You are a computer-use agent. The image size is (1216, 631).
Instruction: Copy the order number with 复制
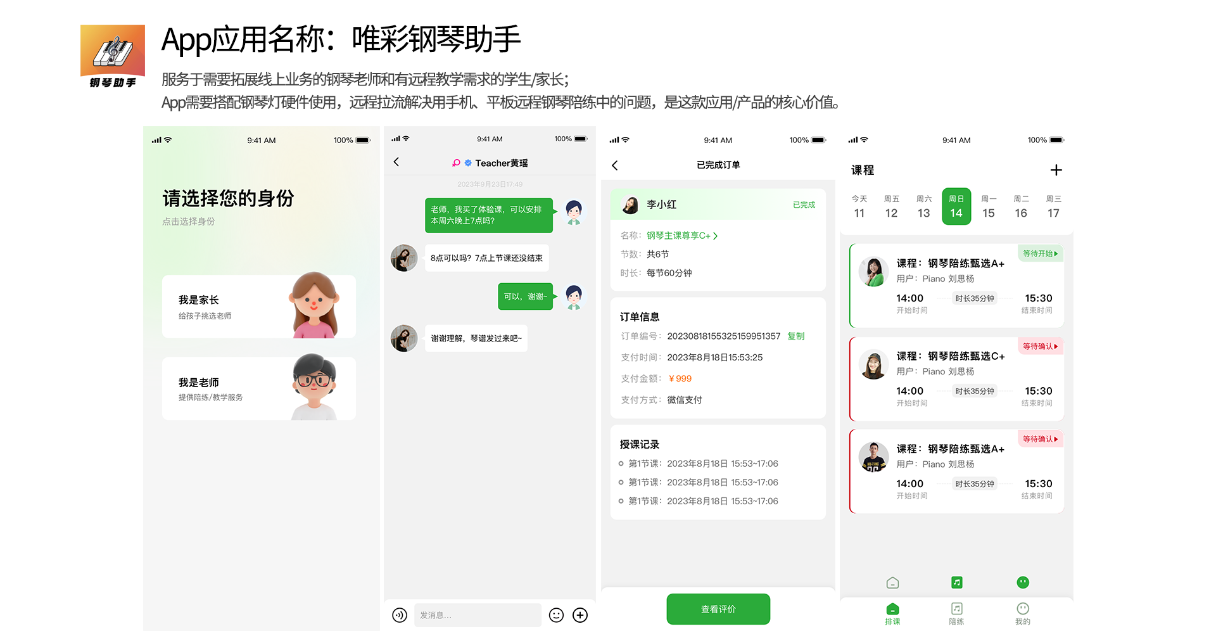tap(795, 336)
